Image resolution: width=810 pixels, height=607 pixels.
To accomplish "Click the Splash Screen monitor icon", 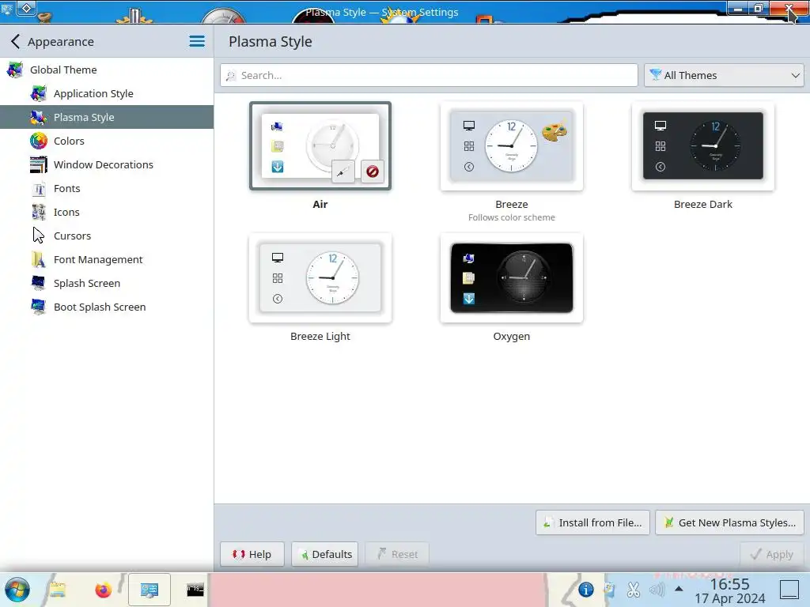I will point(38,284).
